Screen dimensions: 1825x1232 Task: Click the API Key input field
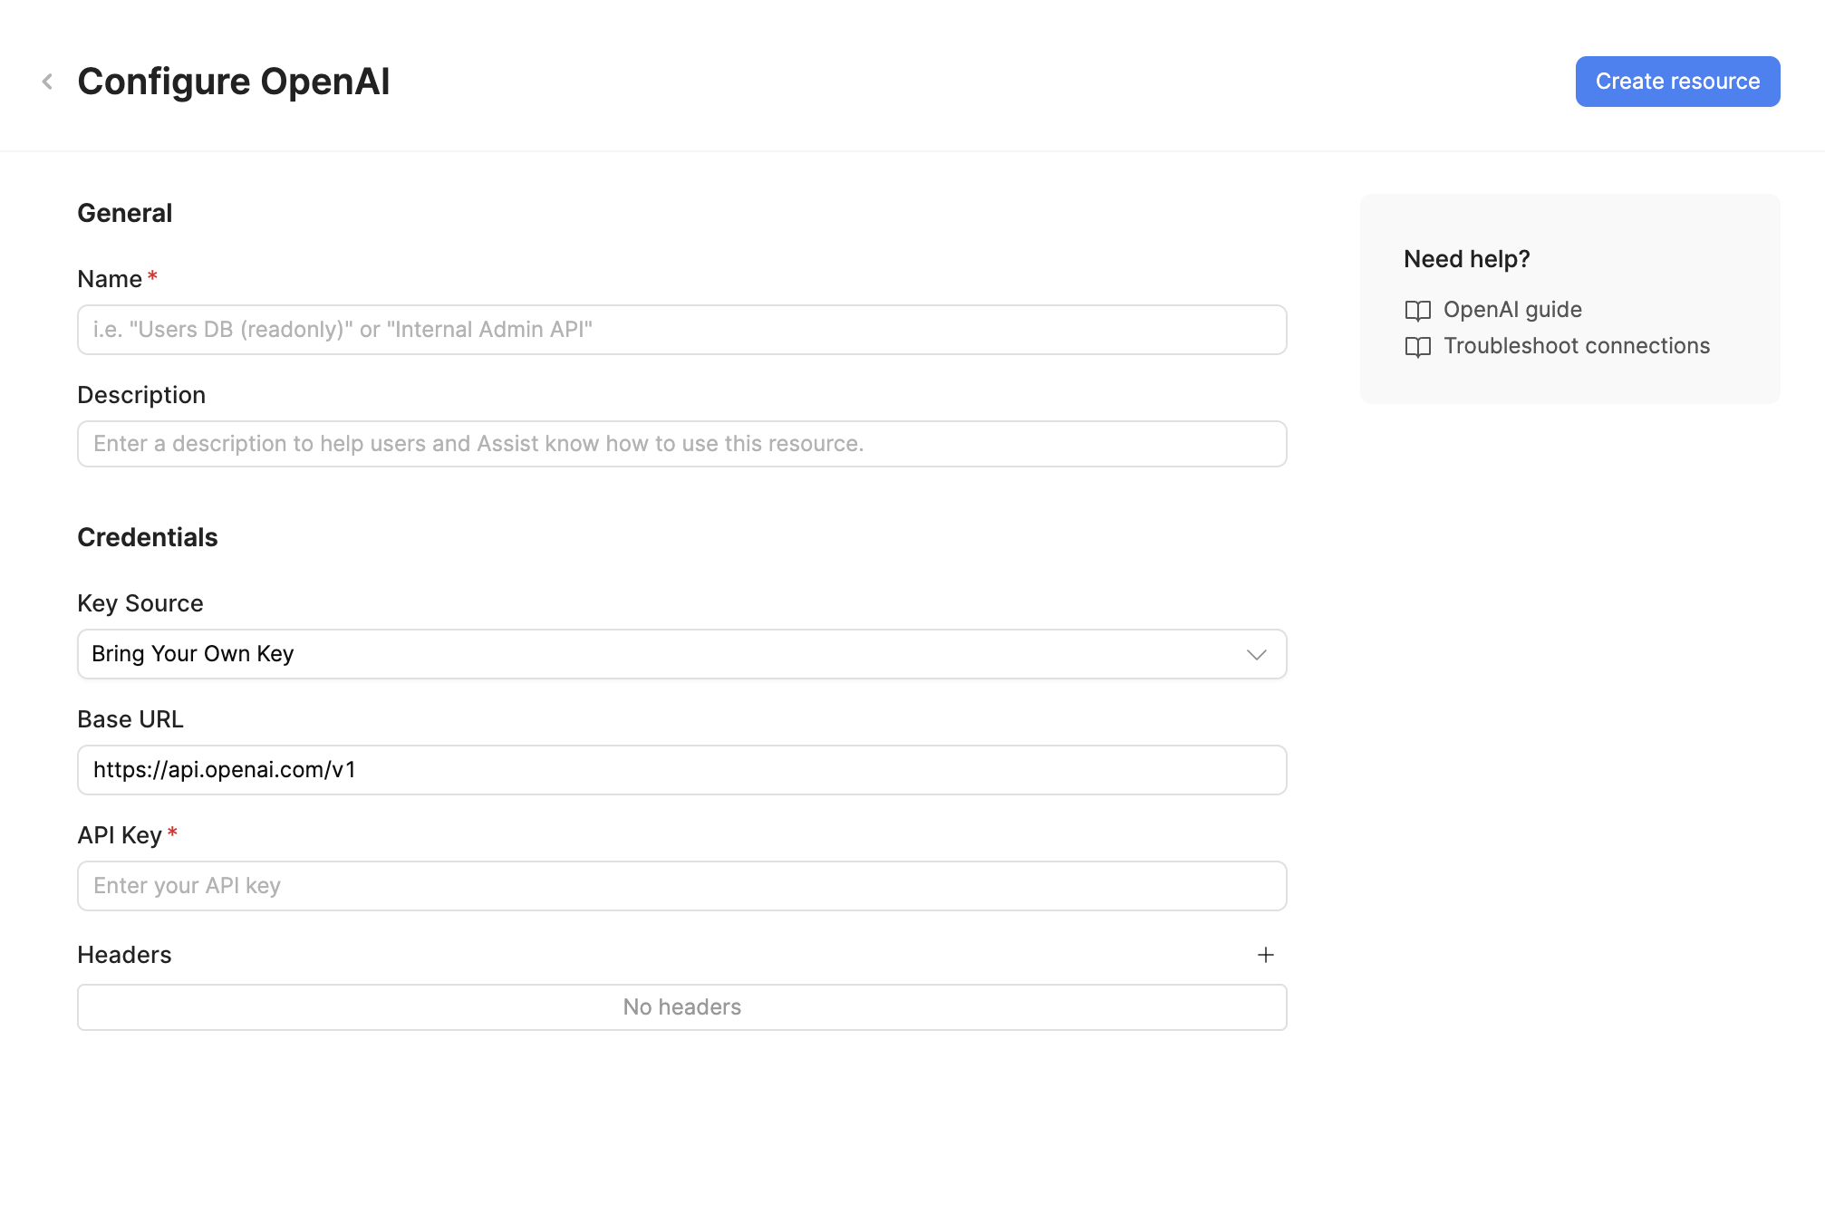point(681,885)
